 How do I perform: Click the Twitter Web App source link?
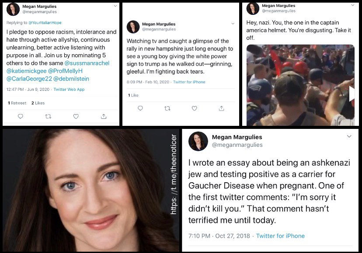(69, 89)
